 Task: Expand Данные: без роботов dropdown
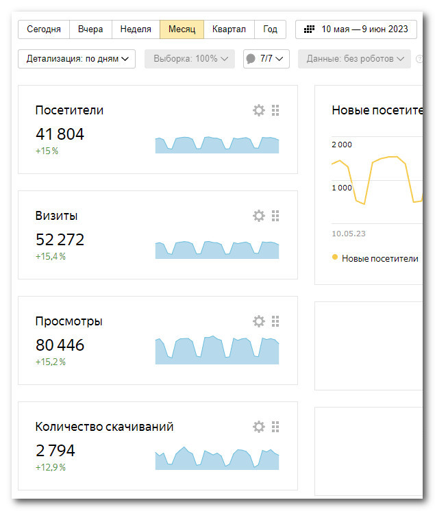pyautogui.click(x=355, y=59)
